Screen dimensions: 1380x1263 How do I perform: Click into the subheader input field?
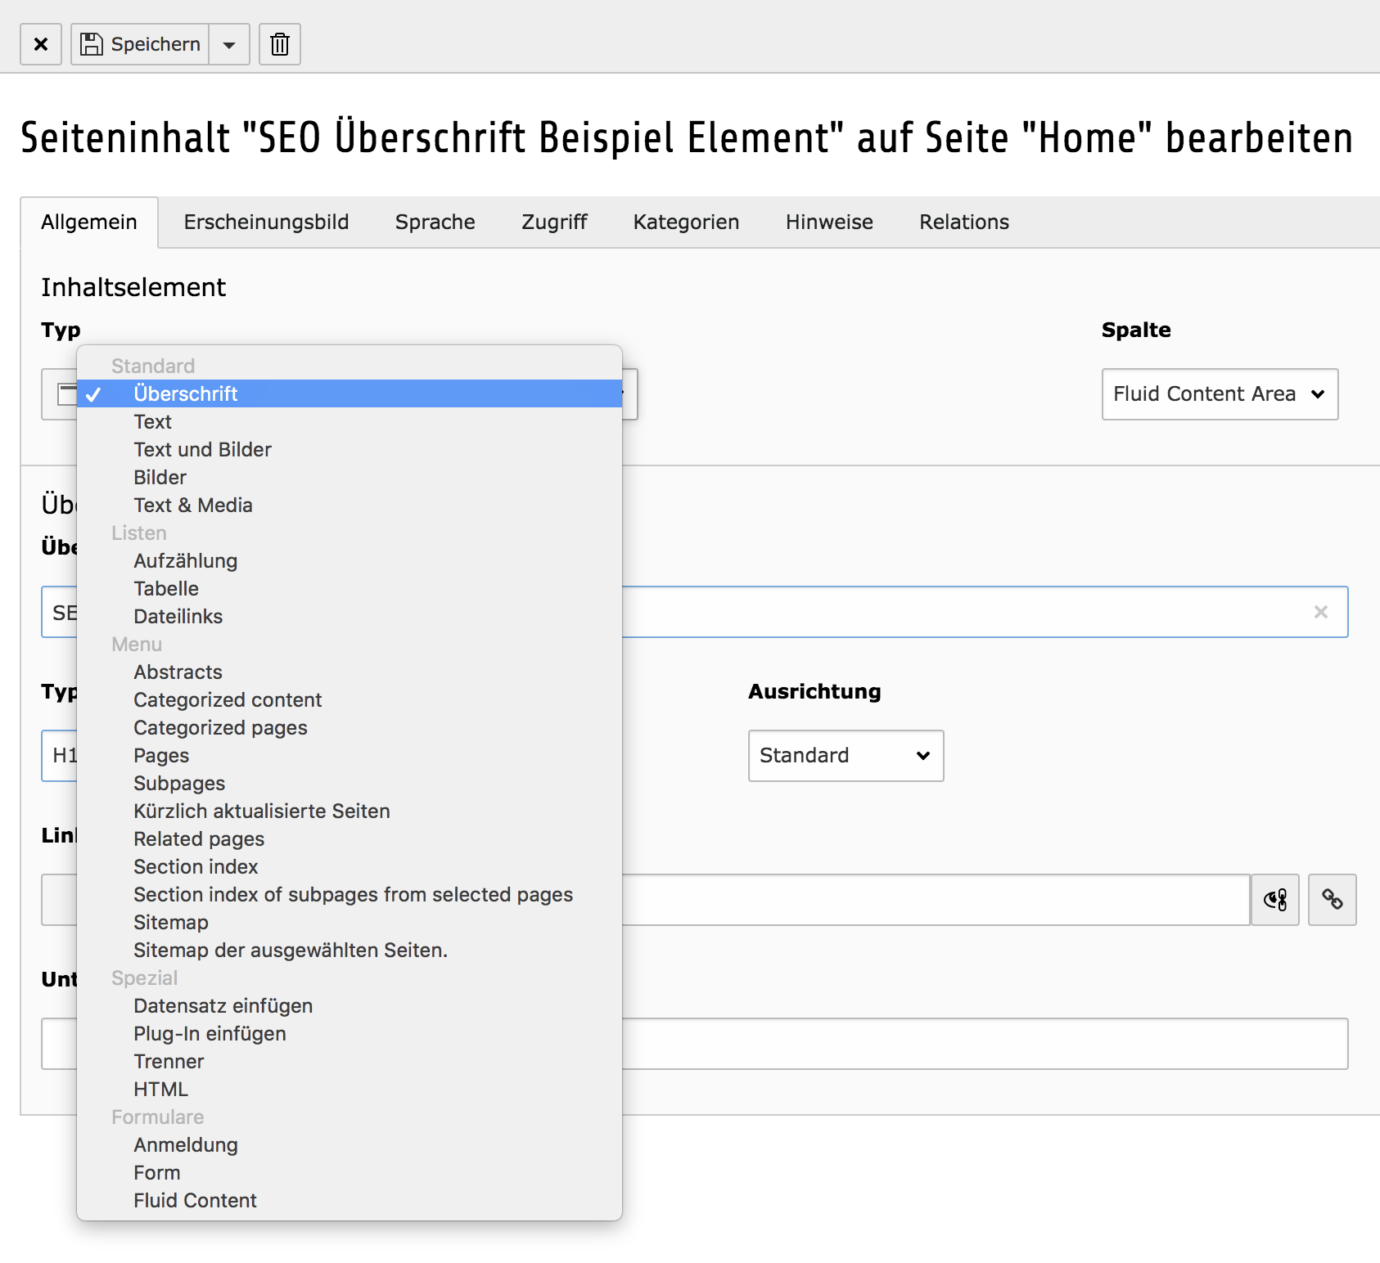(982, 1044)
